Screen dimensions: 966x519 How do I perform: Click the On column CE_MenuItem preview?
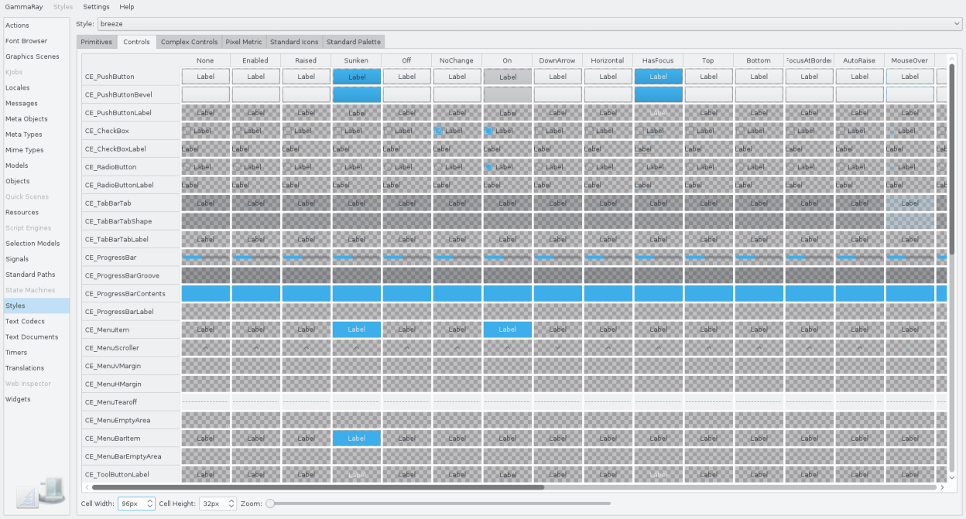click(507, 329)
